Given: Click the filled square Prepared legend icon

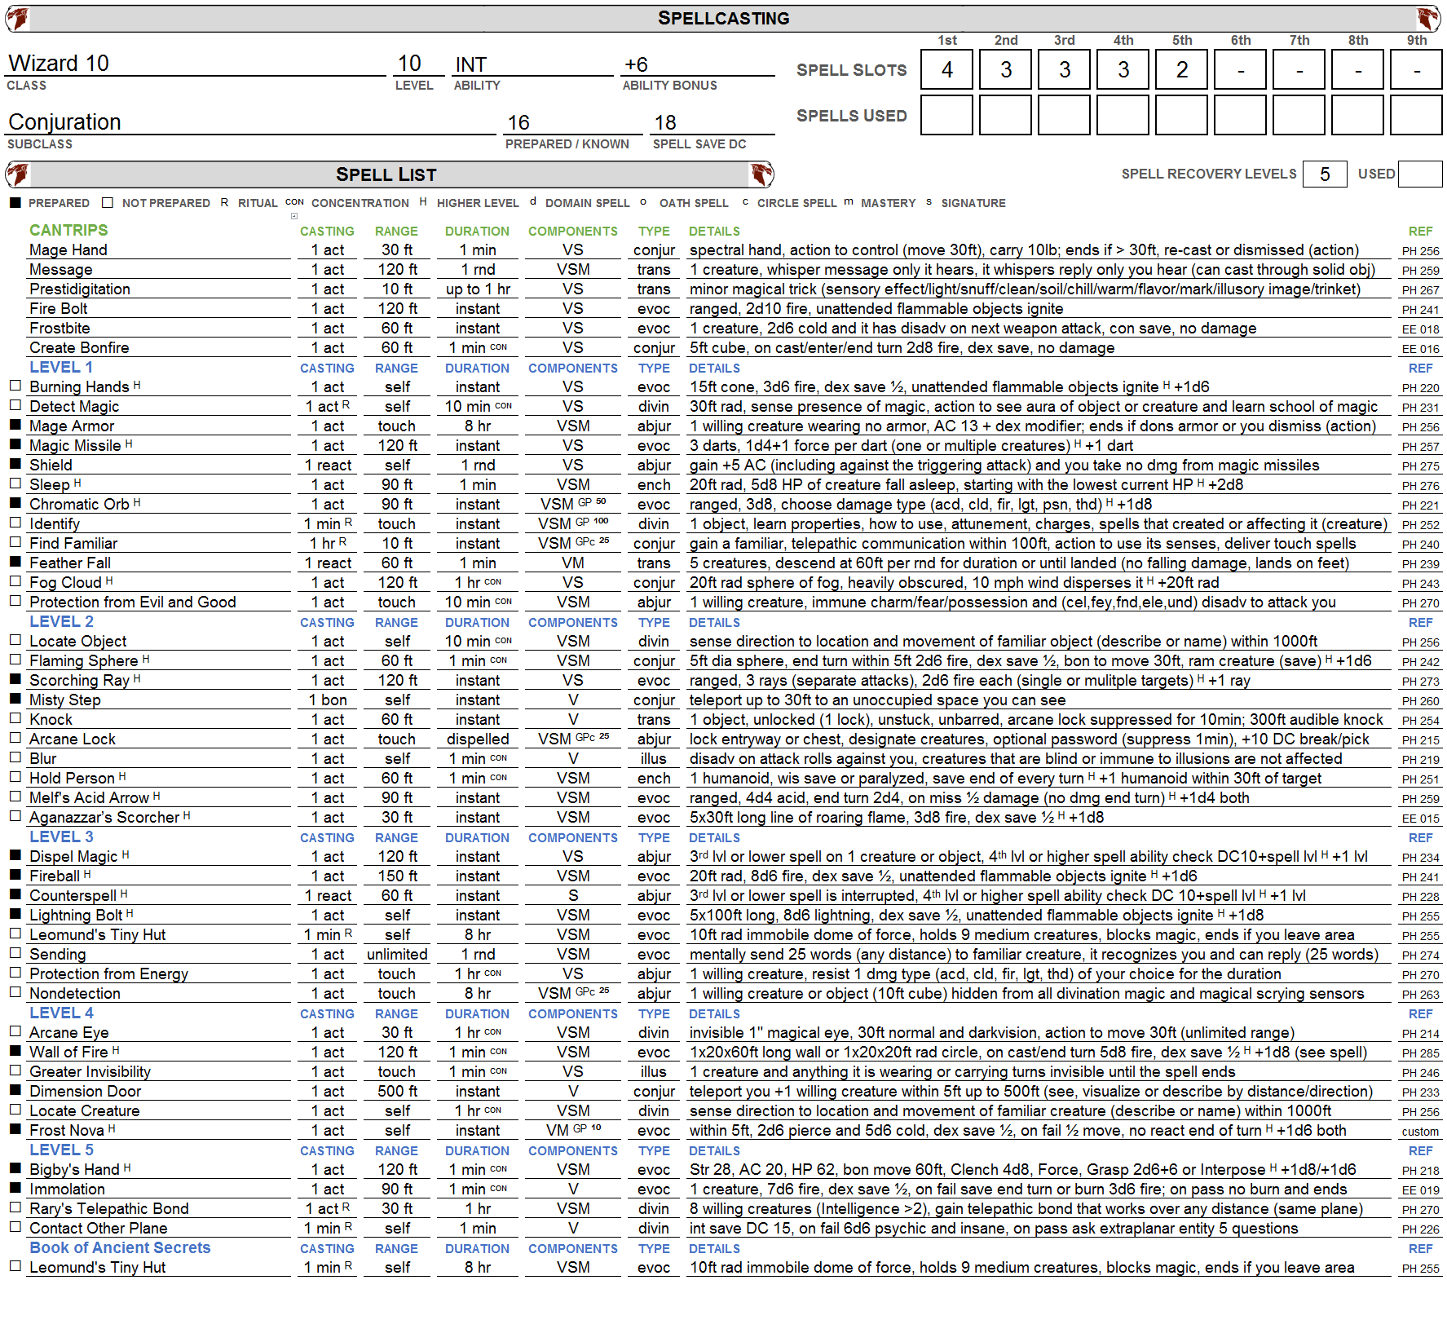Looking at the screenshot, I should [15, 202].
